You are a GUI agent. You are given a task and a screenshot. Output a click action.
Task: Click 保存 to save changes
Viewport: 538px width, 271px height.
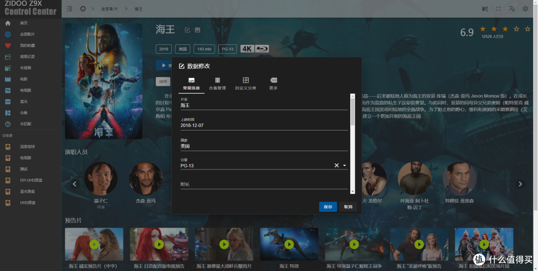coord(328,207)
